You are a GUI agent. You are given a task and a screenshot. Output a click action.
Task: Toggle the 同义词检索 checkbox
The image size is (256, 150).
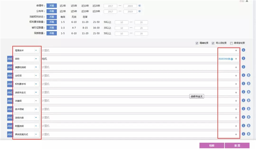tap(213, 43)
